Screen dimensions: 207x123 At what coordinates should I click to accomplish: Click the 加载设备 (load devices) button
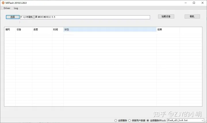point(166,16)
